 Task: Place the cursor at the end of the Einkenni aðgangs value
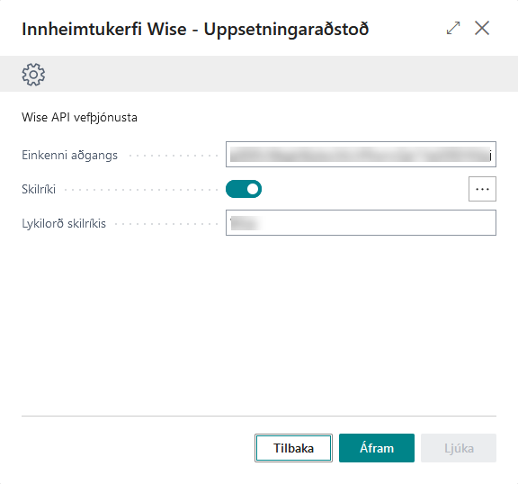click(491, 155)
